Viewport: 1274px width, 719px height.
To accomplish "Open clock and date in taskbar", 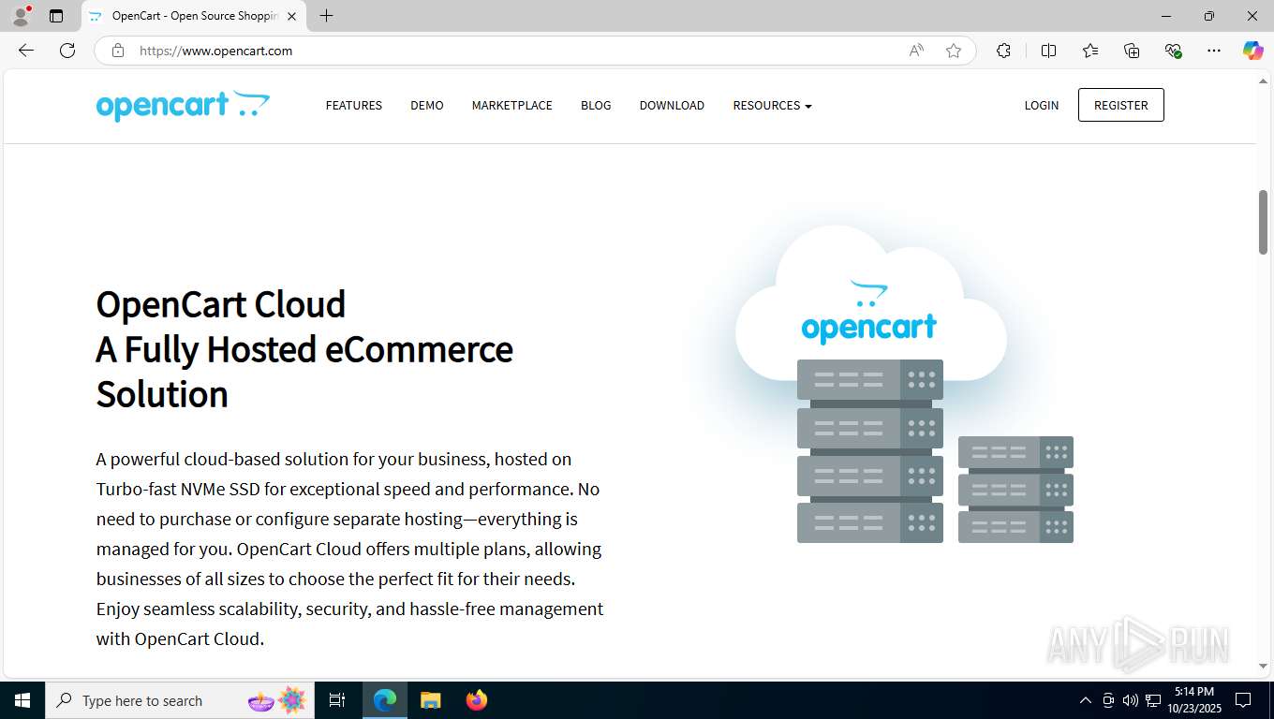I will point(1194,700).
